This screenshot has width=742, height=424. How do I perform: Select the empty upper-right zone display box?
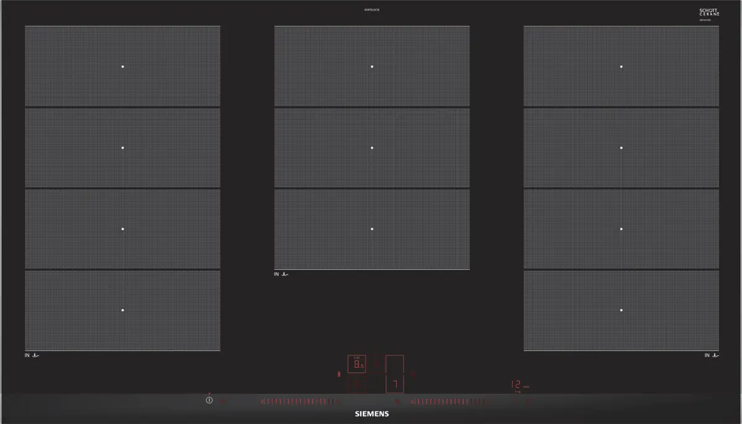[x=394, y=364]
